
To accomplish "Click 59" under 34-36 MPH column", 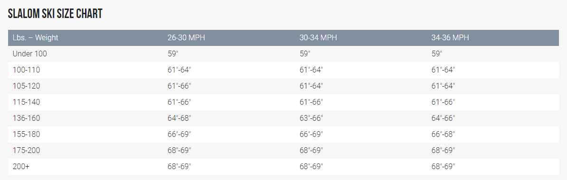I will point(436,54).
